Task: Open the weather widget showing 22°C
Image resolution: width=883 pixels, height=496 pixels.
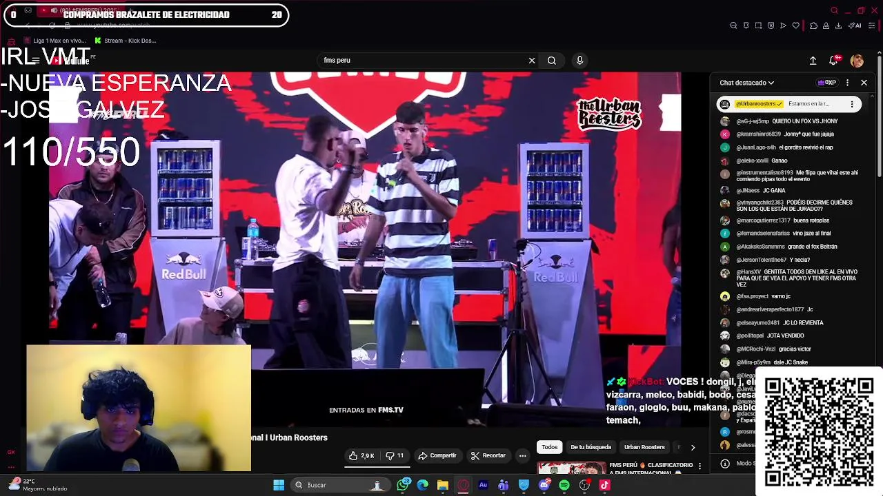Action: 37,485
